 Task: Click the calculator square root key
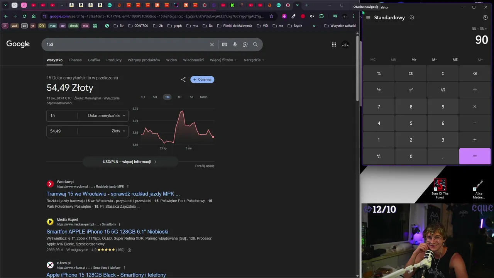(x=443, y=90)
